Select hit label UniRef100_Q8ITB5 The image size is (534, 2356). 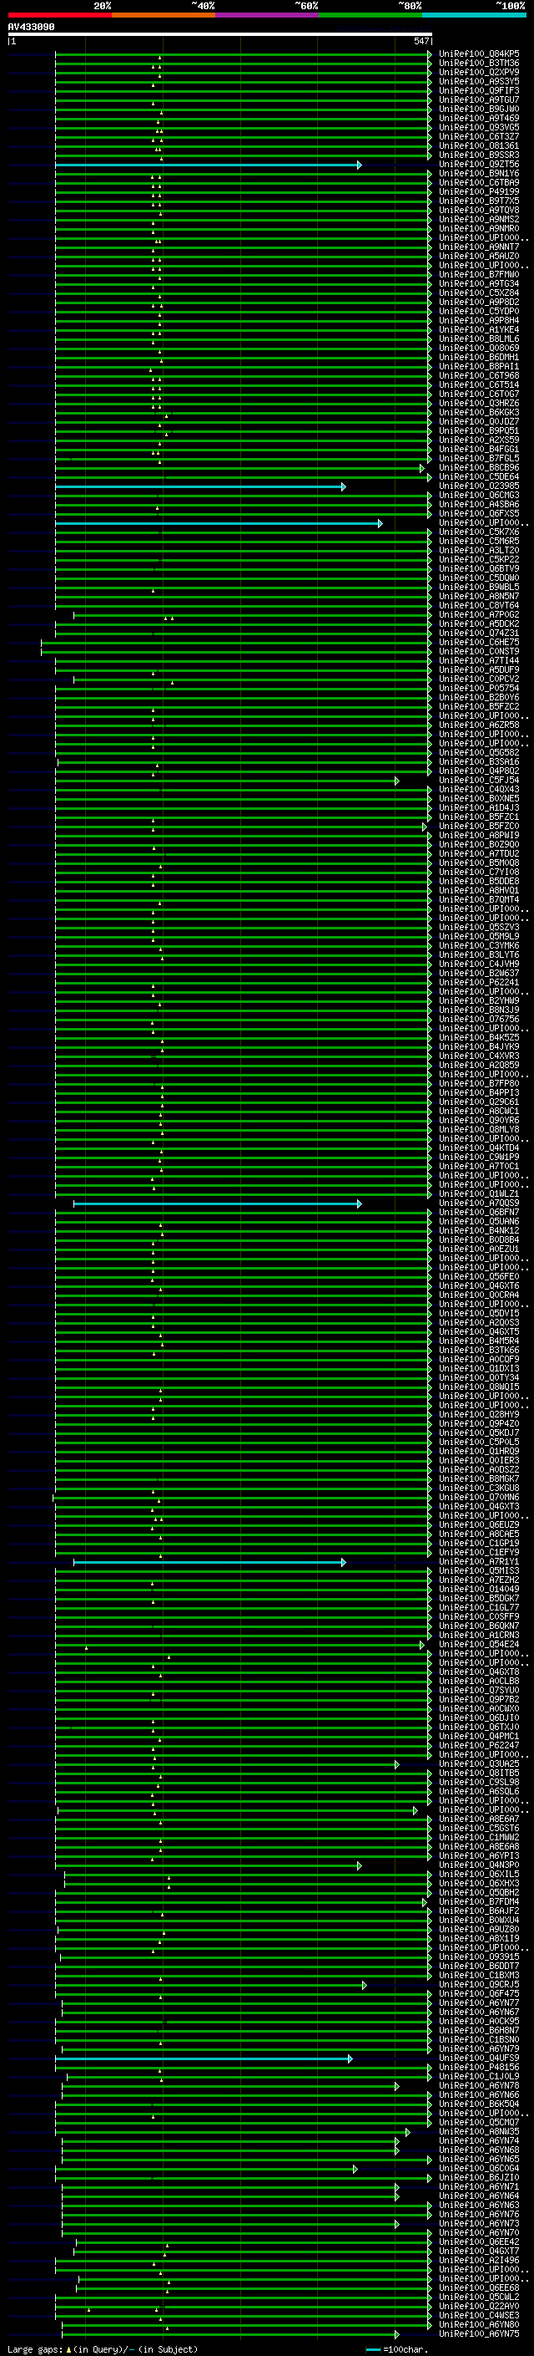(x=479, y=1773)
